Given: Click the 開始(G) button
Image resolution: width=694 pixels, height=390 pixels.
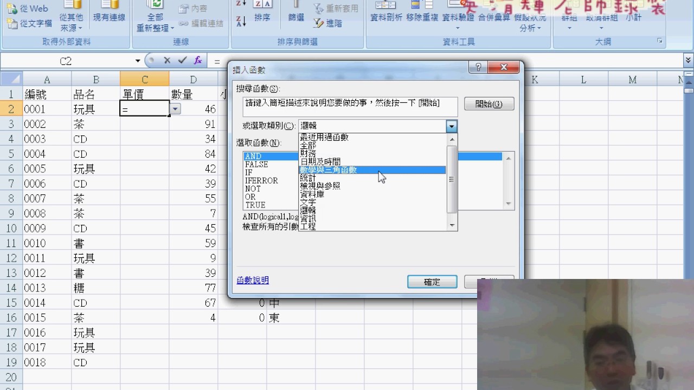Looking at the screenshot, I should pos(489,104).
